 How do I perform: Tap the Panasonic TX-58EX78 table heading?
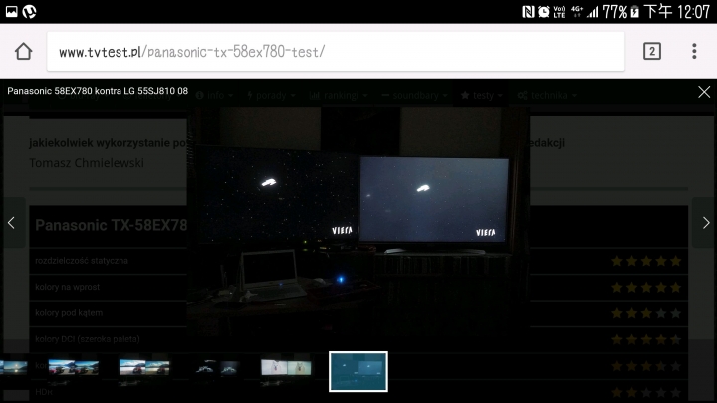coord(112,225)
